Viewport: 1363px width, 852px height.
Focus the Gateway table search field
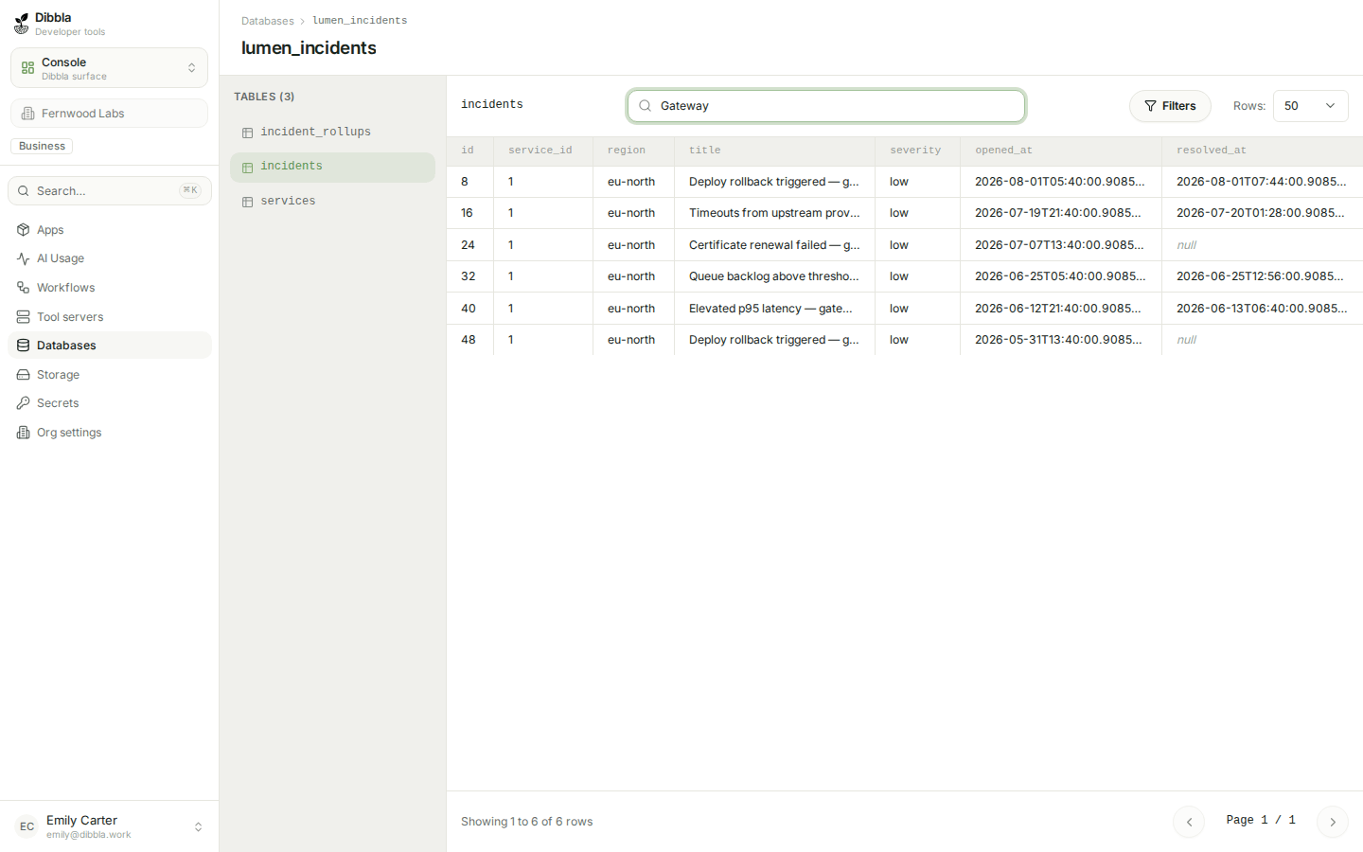tap(826, 106)
